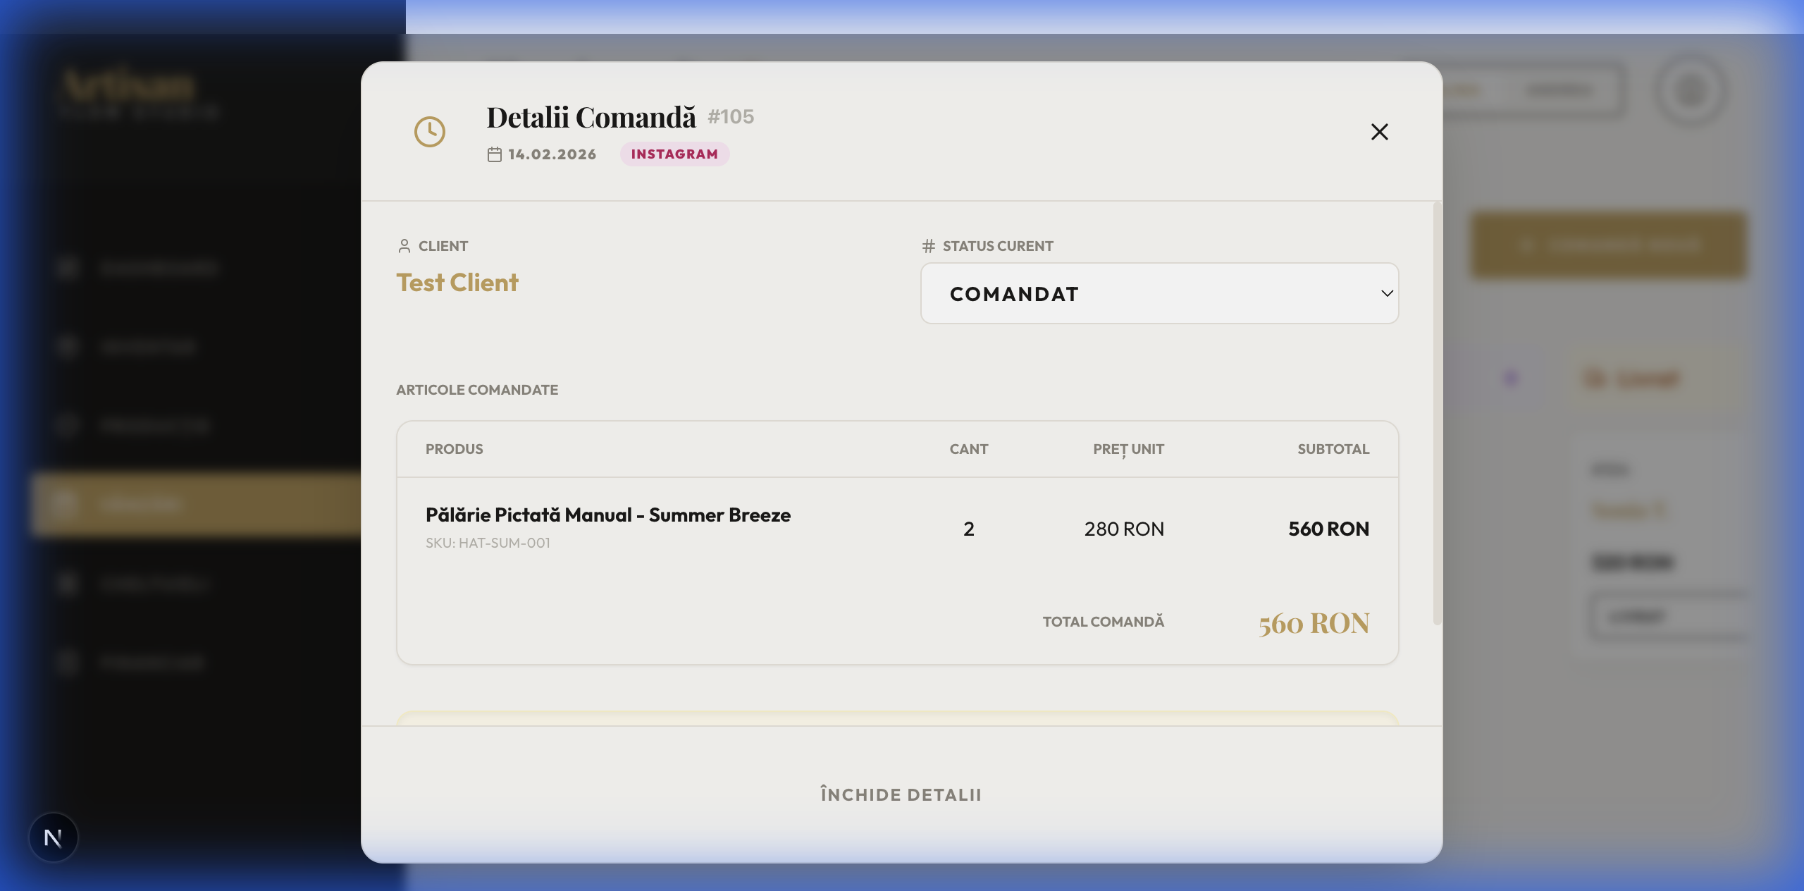This screenshot has width=1804, height=891.
Task: Click the order number #105
Action: click(x=730, y=117)
